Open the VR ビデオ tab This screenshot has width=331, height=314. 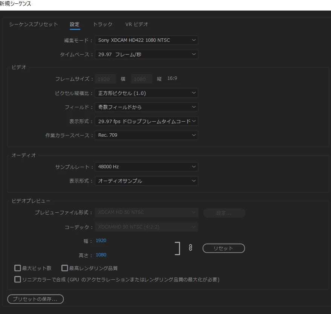click(137, 24)
